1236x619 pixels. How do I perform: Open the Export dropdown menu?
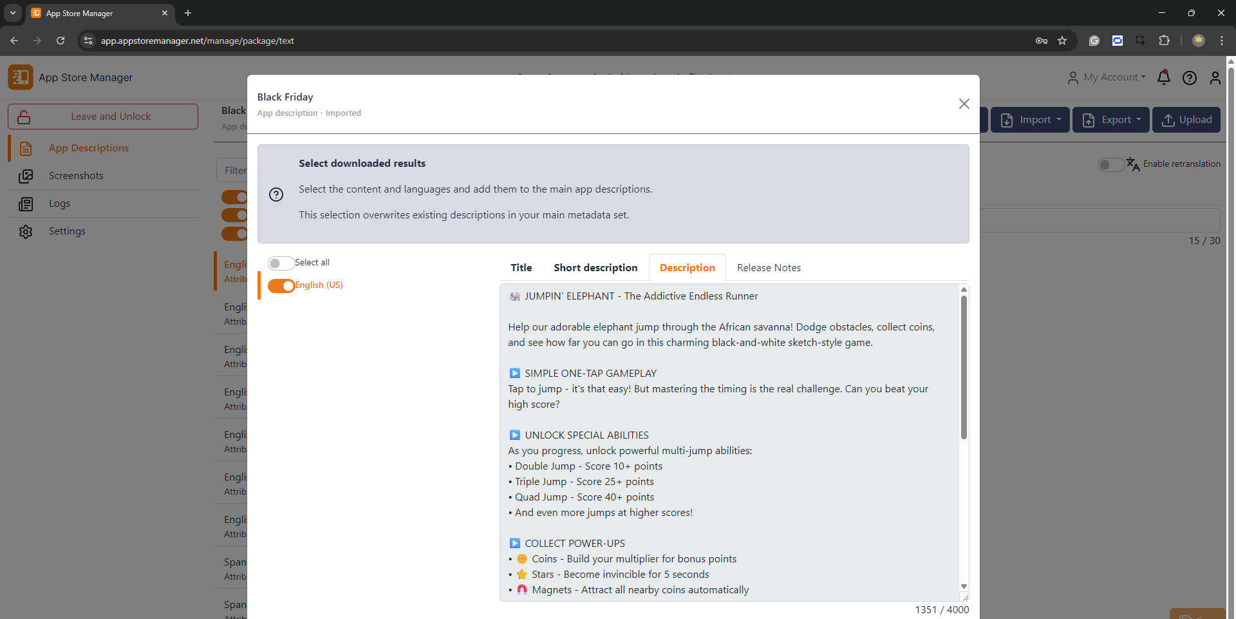pos(1110,120)
